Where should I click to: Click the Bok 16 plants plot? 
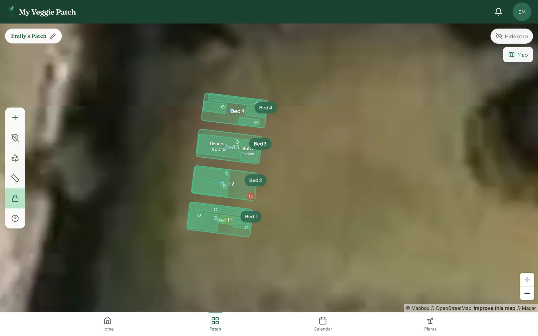tap(249, 151)
